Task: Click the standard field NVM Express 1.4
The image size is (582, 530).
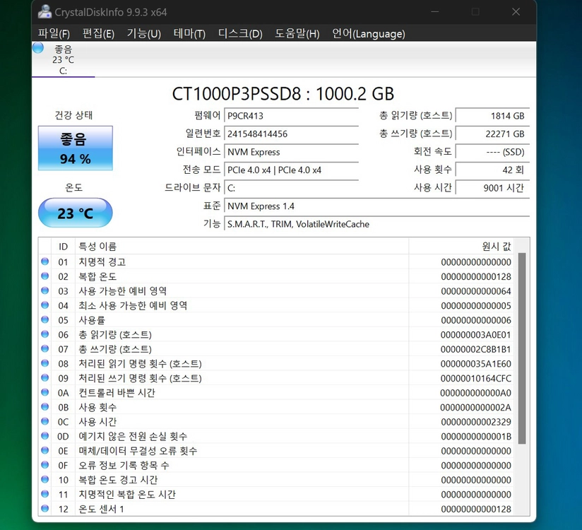Action: click(376, 206)
